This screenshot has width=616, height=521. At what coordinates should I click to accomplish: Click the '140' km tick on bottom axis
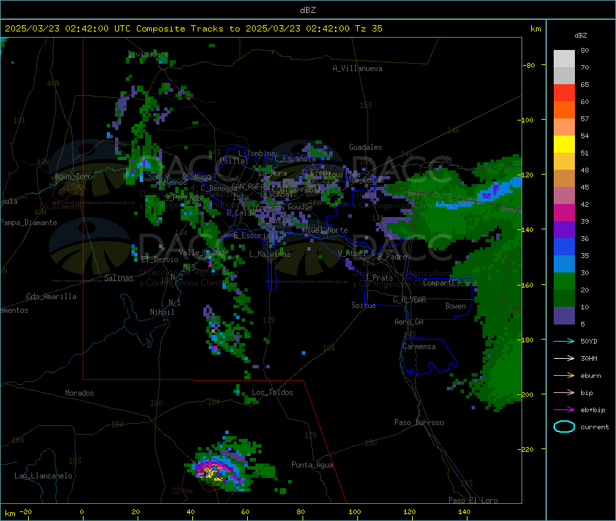(x=464, y=511)
